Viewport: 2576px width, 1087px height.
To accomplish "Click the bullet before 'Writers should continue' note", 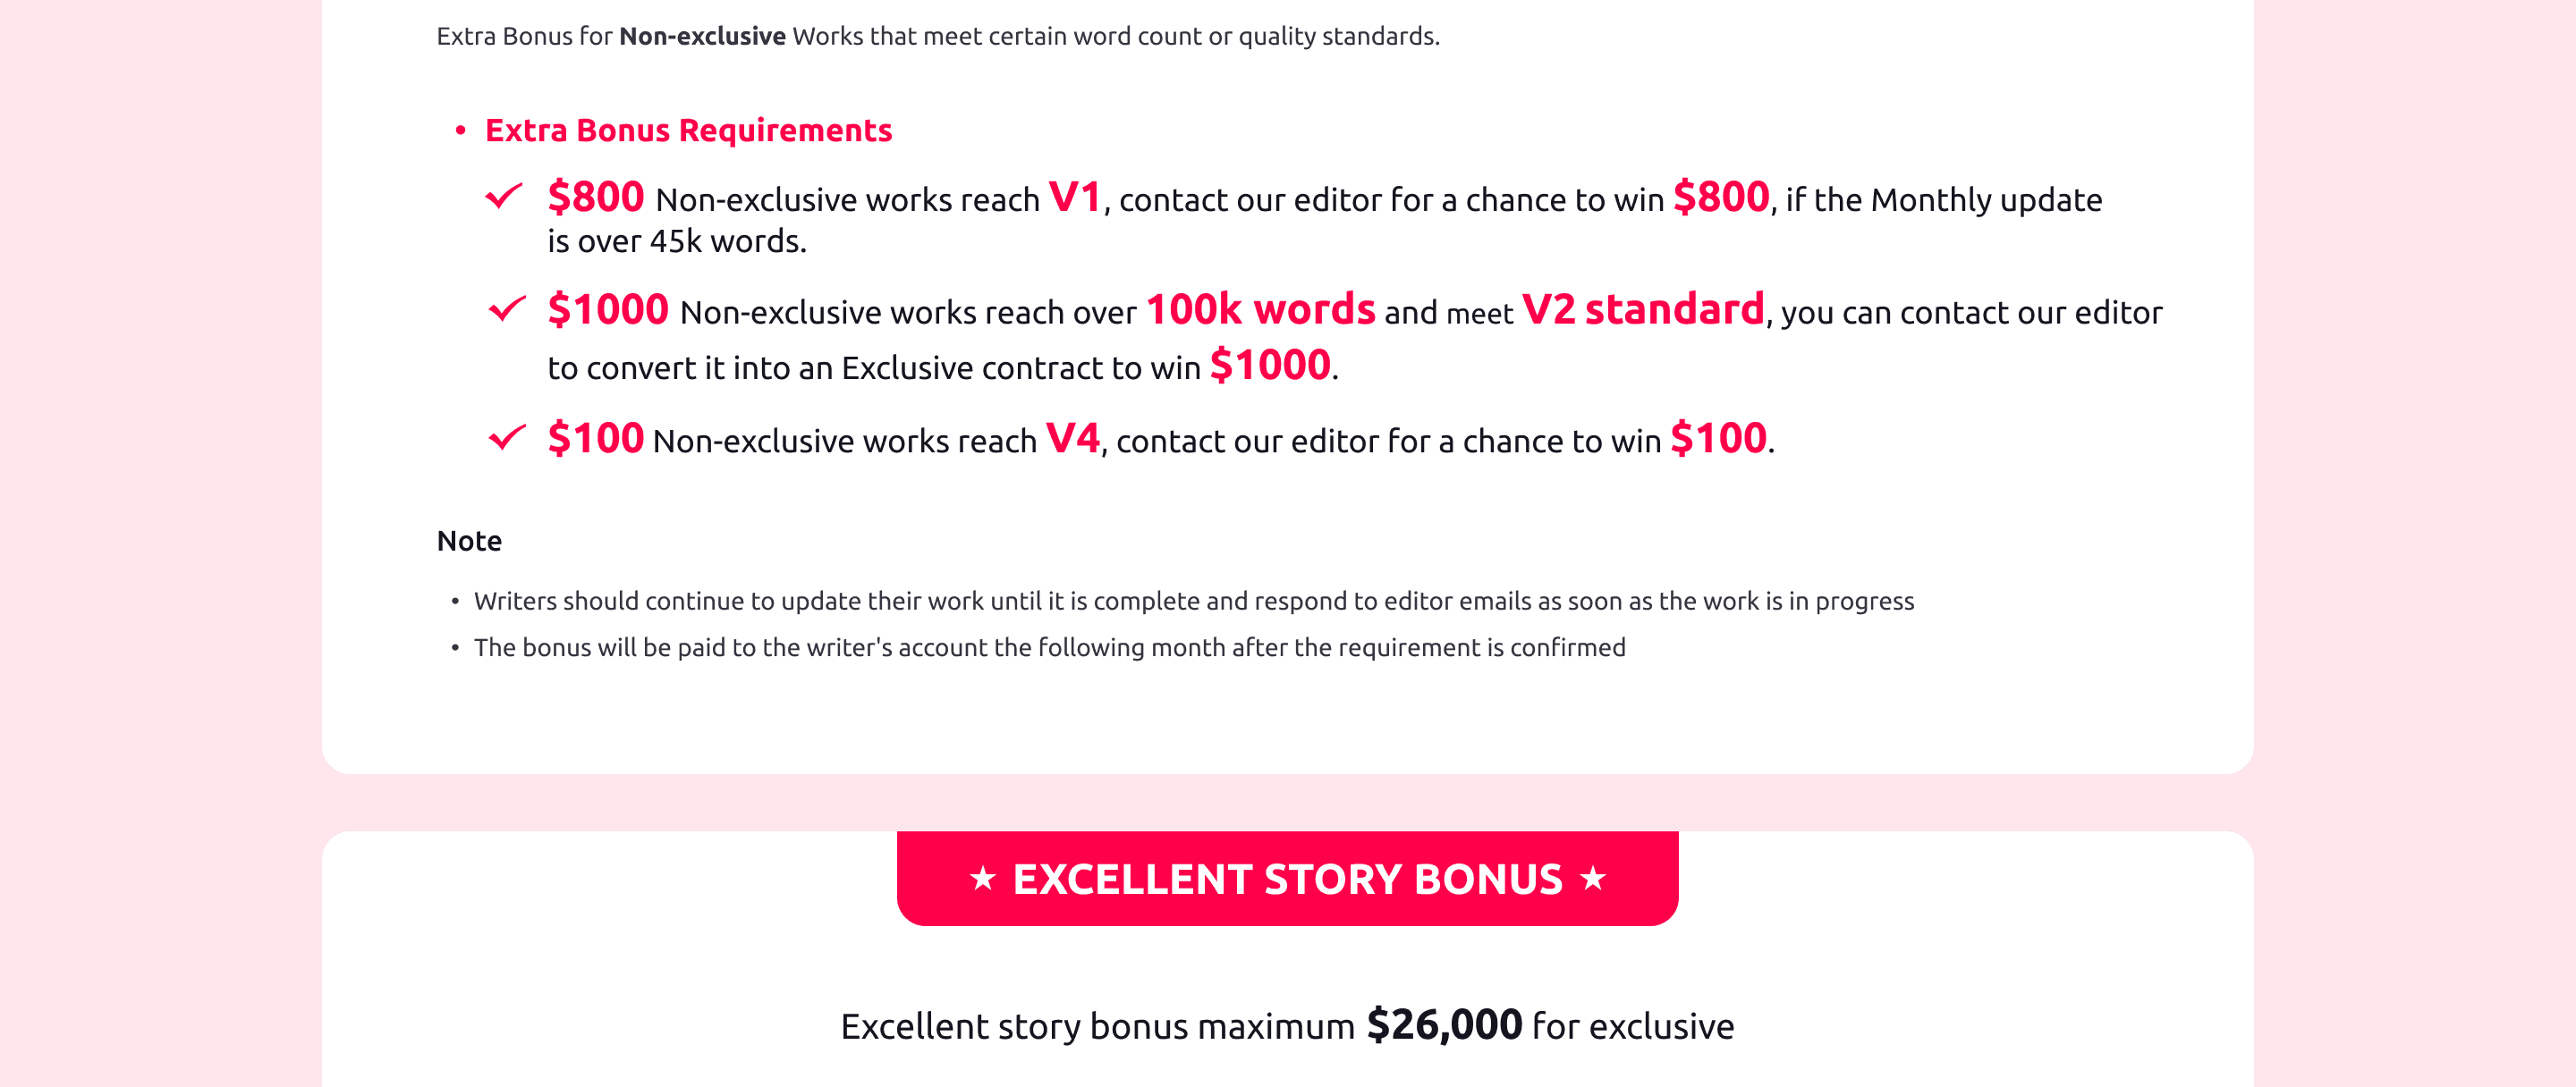I will click(x=455, y=602).
